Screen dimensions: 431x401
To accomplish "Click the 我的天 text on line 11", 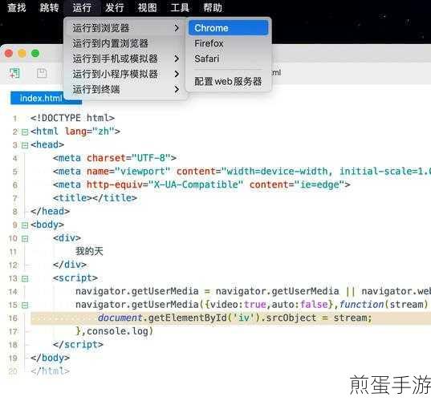I will pos(89,251).
